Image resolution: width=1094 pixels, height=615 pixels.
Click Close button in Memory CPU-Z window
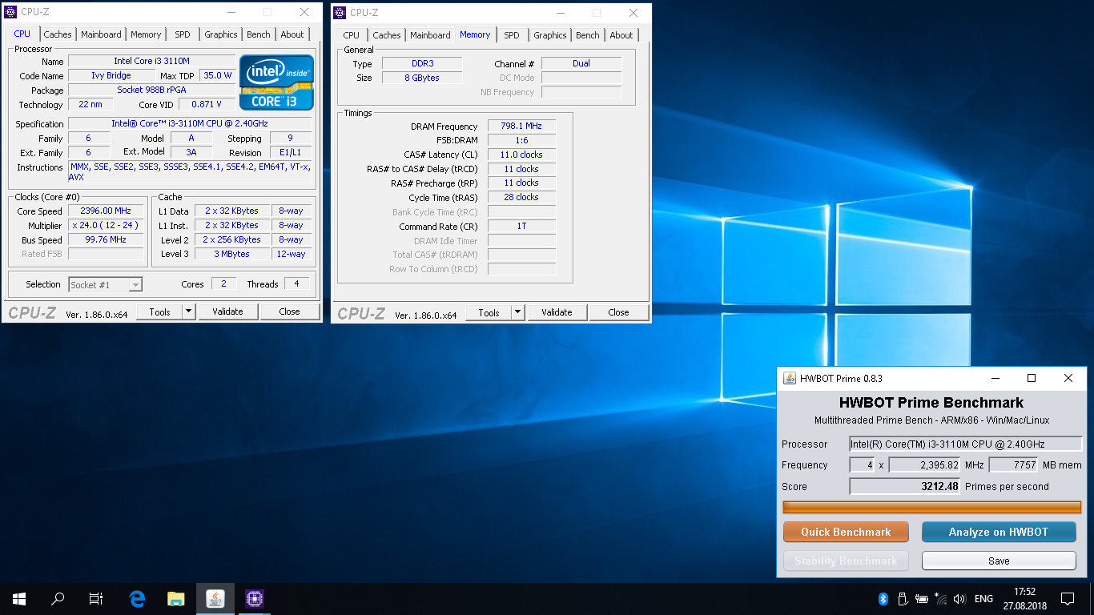point(619,312)
